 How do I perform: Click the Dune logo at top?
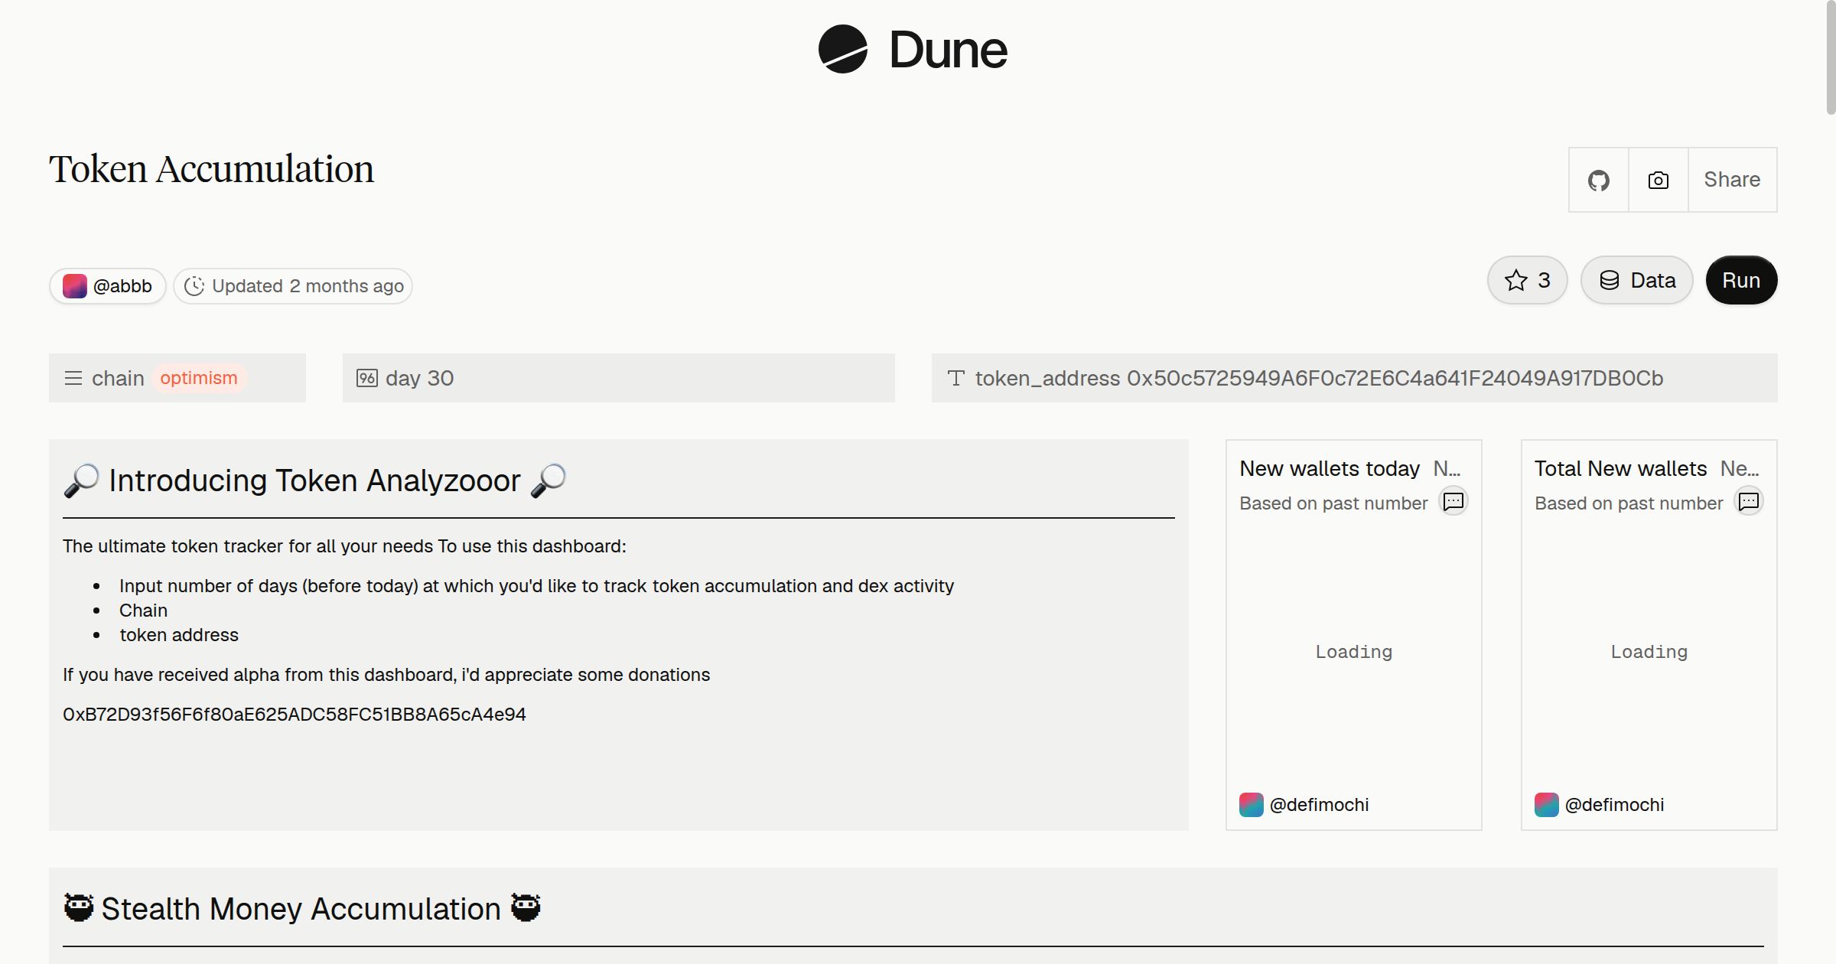(913, 50)
